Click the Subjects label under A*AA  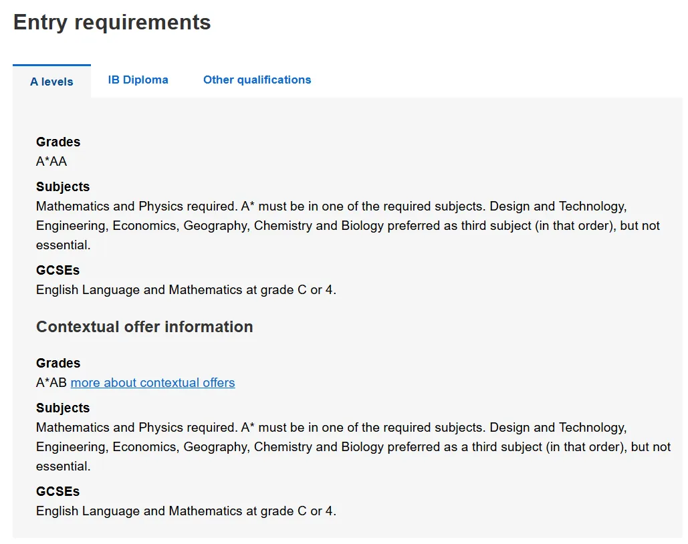(x=63, y=186)
